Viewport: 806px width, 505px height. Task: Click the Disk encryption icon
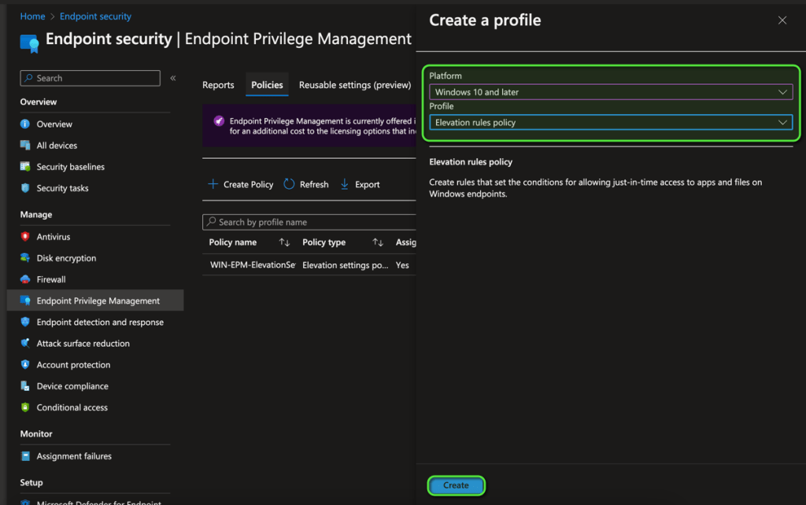[x=25, y=258]
